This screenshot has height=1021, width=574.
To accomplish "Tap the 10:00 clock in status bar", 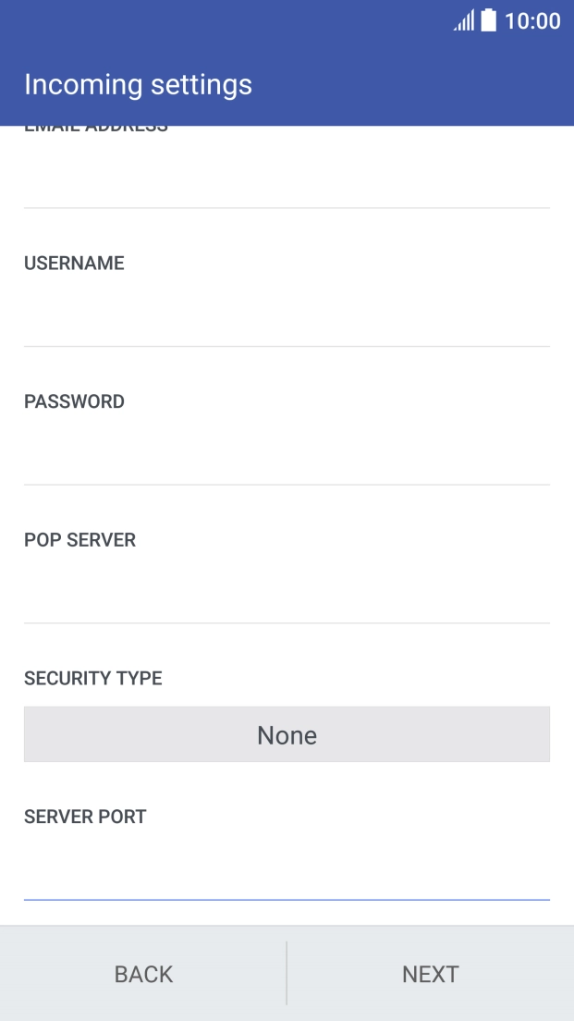I will (x=532, y=21).
